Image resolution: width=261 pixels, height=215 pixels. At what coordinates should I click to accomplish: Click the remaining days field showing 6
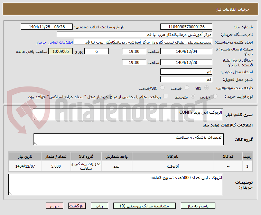click(96, 51)
